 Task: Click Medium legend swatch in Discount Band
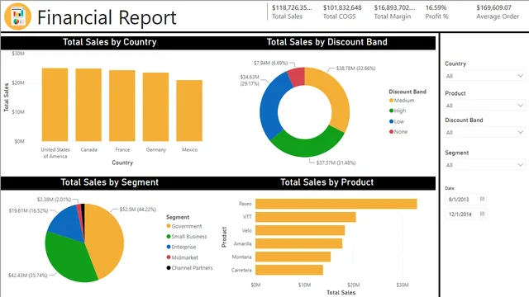pyautogui.click(x=391, y=101)
